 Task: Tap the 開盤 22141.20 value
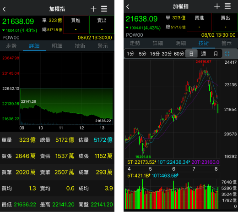[102, 205]
